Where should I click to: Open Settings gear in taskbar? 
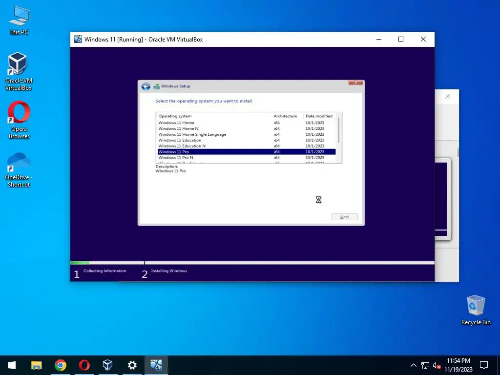[x=132, y=365]
